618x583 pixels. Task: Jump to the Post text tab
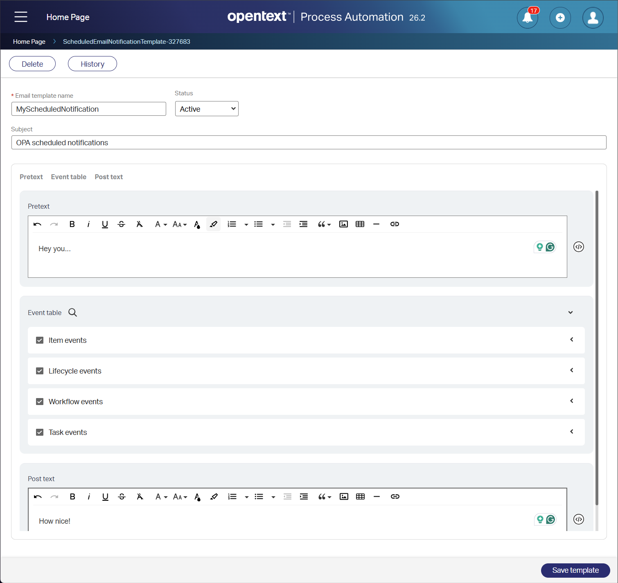coord(109,177)
